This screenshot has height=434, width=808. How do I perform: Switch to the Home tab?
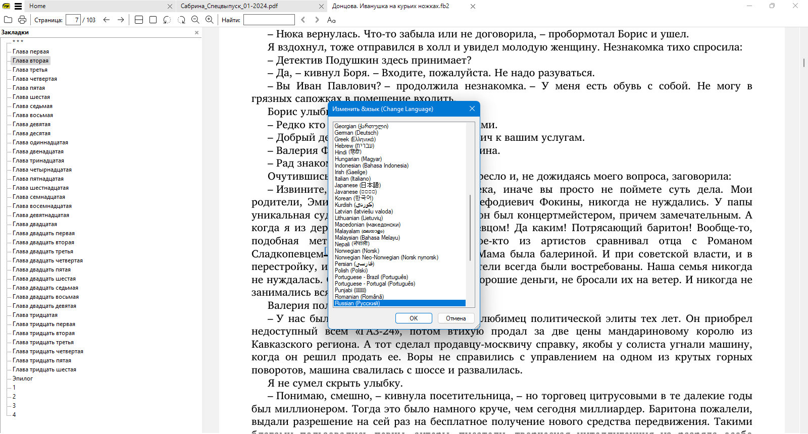(x=37, y=6)
